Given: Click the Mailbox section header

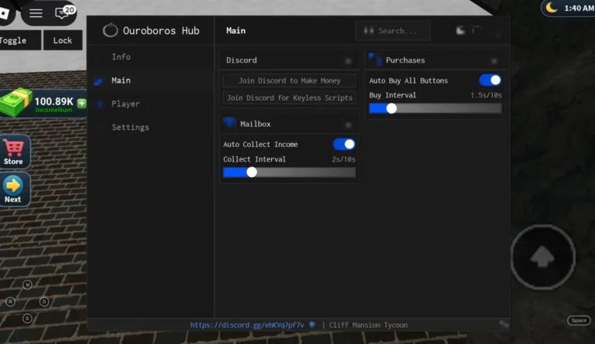Looking at the screenshot, I should (x=289, y=124).
